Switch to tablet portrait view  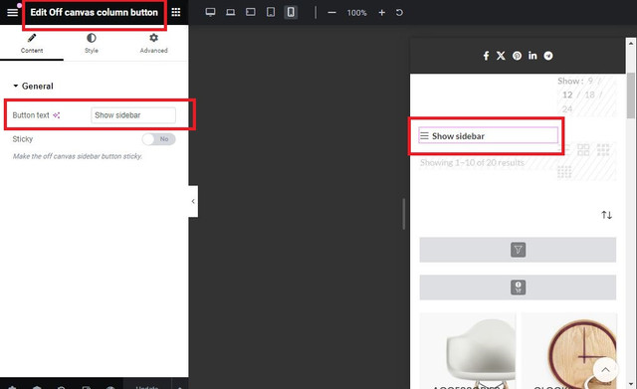(x=271, y=12)
